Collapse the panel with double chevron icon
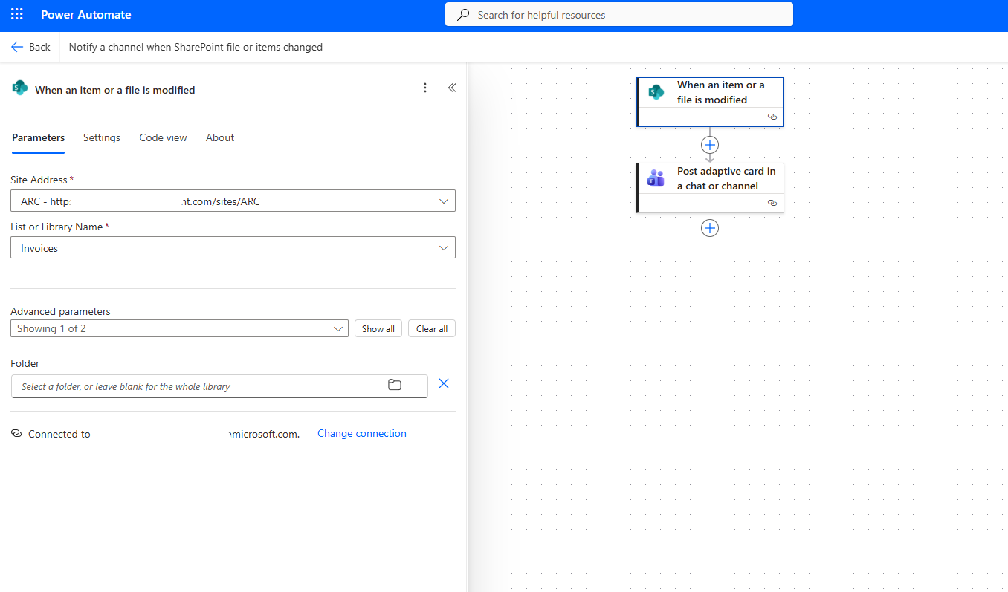The image size is (1008, 592). tap(452, 88)
